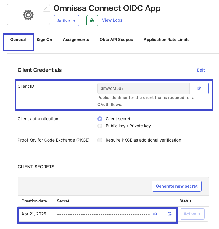Enable Require PKCE as additional verification
Viewport: 219px width, 229px height.
pyautogui.click(x=100, y=140)
